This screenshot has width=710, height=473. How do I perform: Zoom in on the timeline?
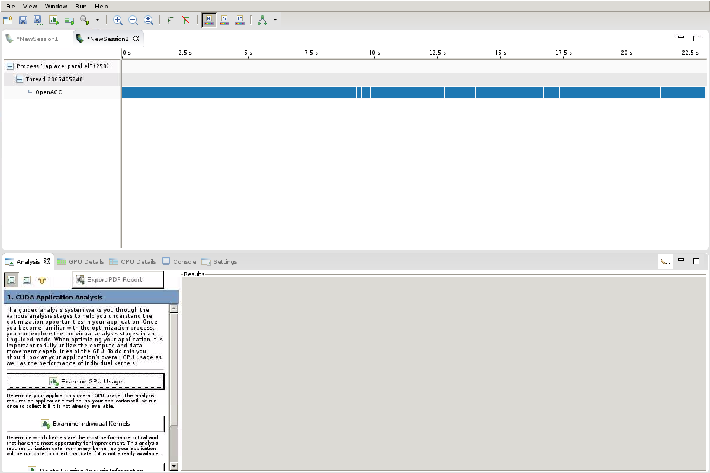click(118, 20)
